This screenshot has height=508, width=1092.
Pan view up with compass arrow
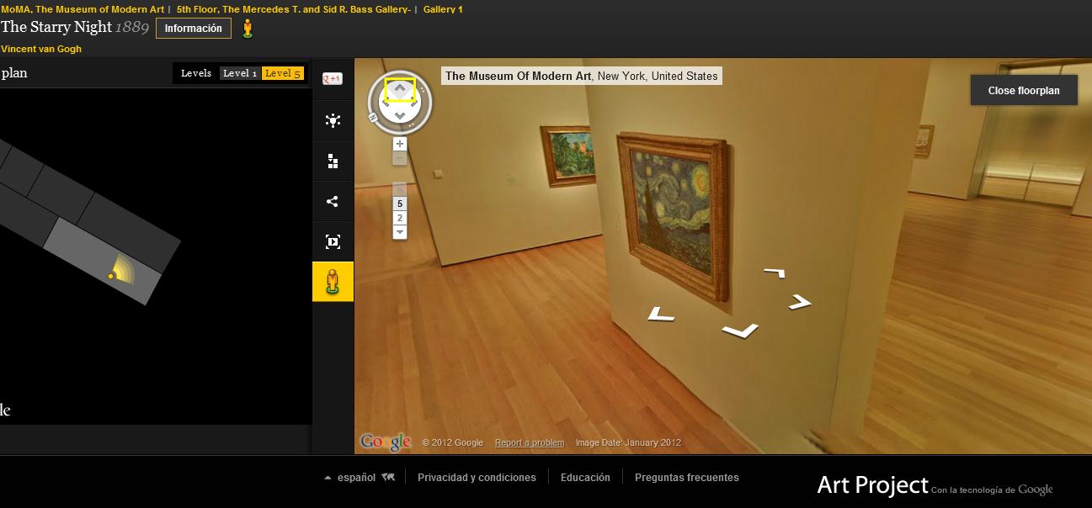point(400,88)
